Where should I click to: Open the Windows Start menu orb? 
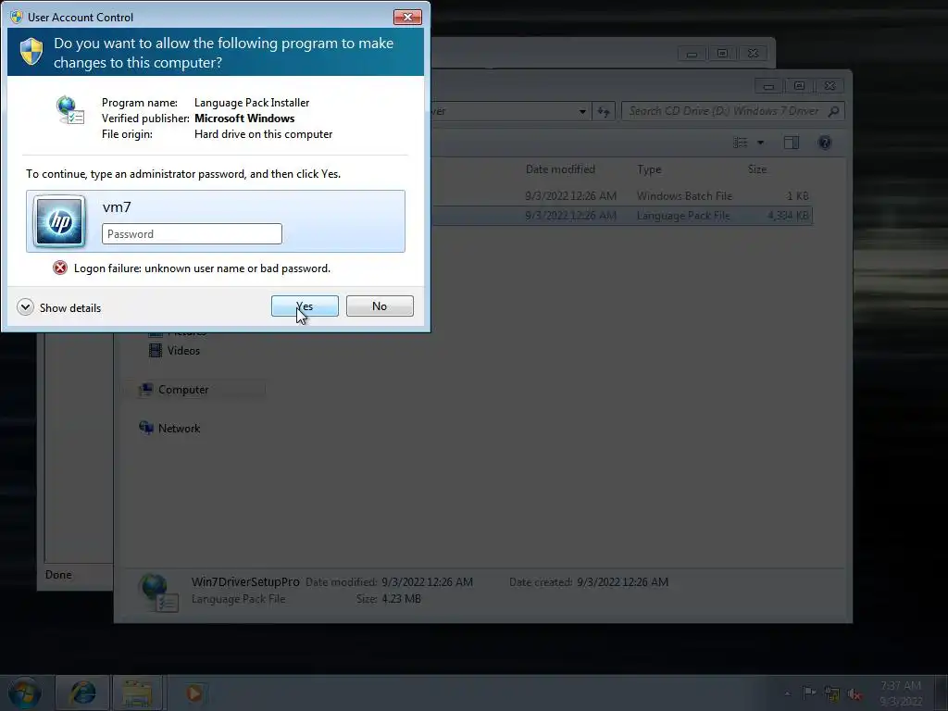click(24, 692)
